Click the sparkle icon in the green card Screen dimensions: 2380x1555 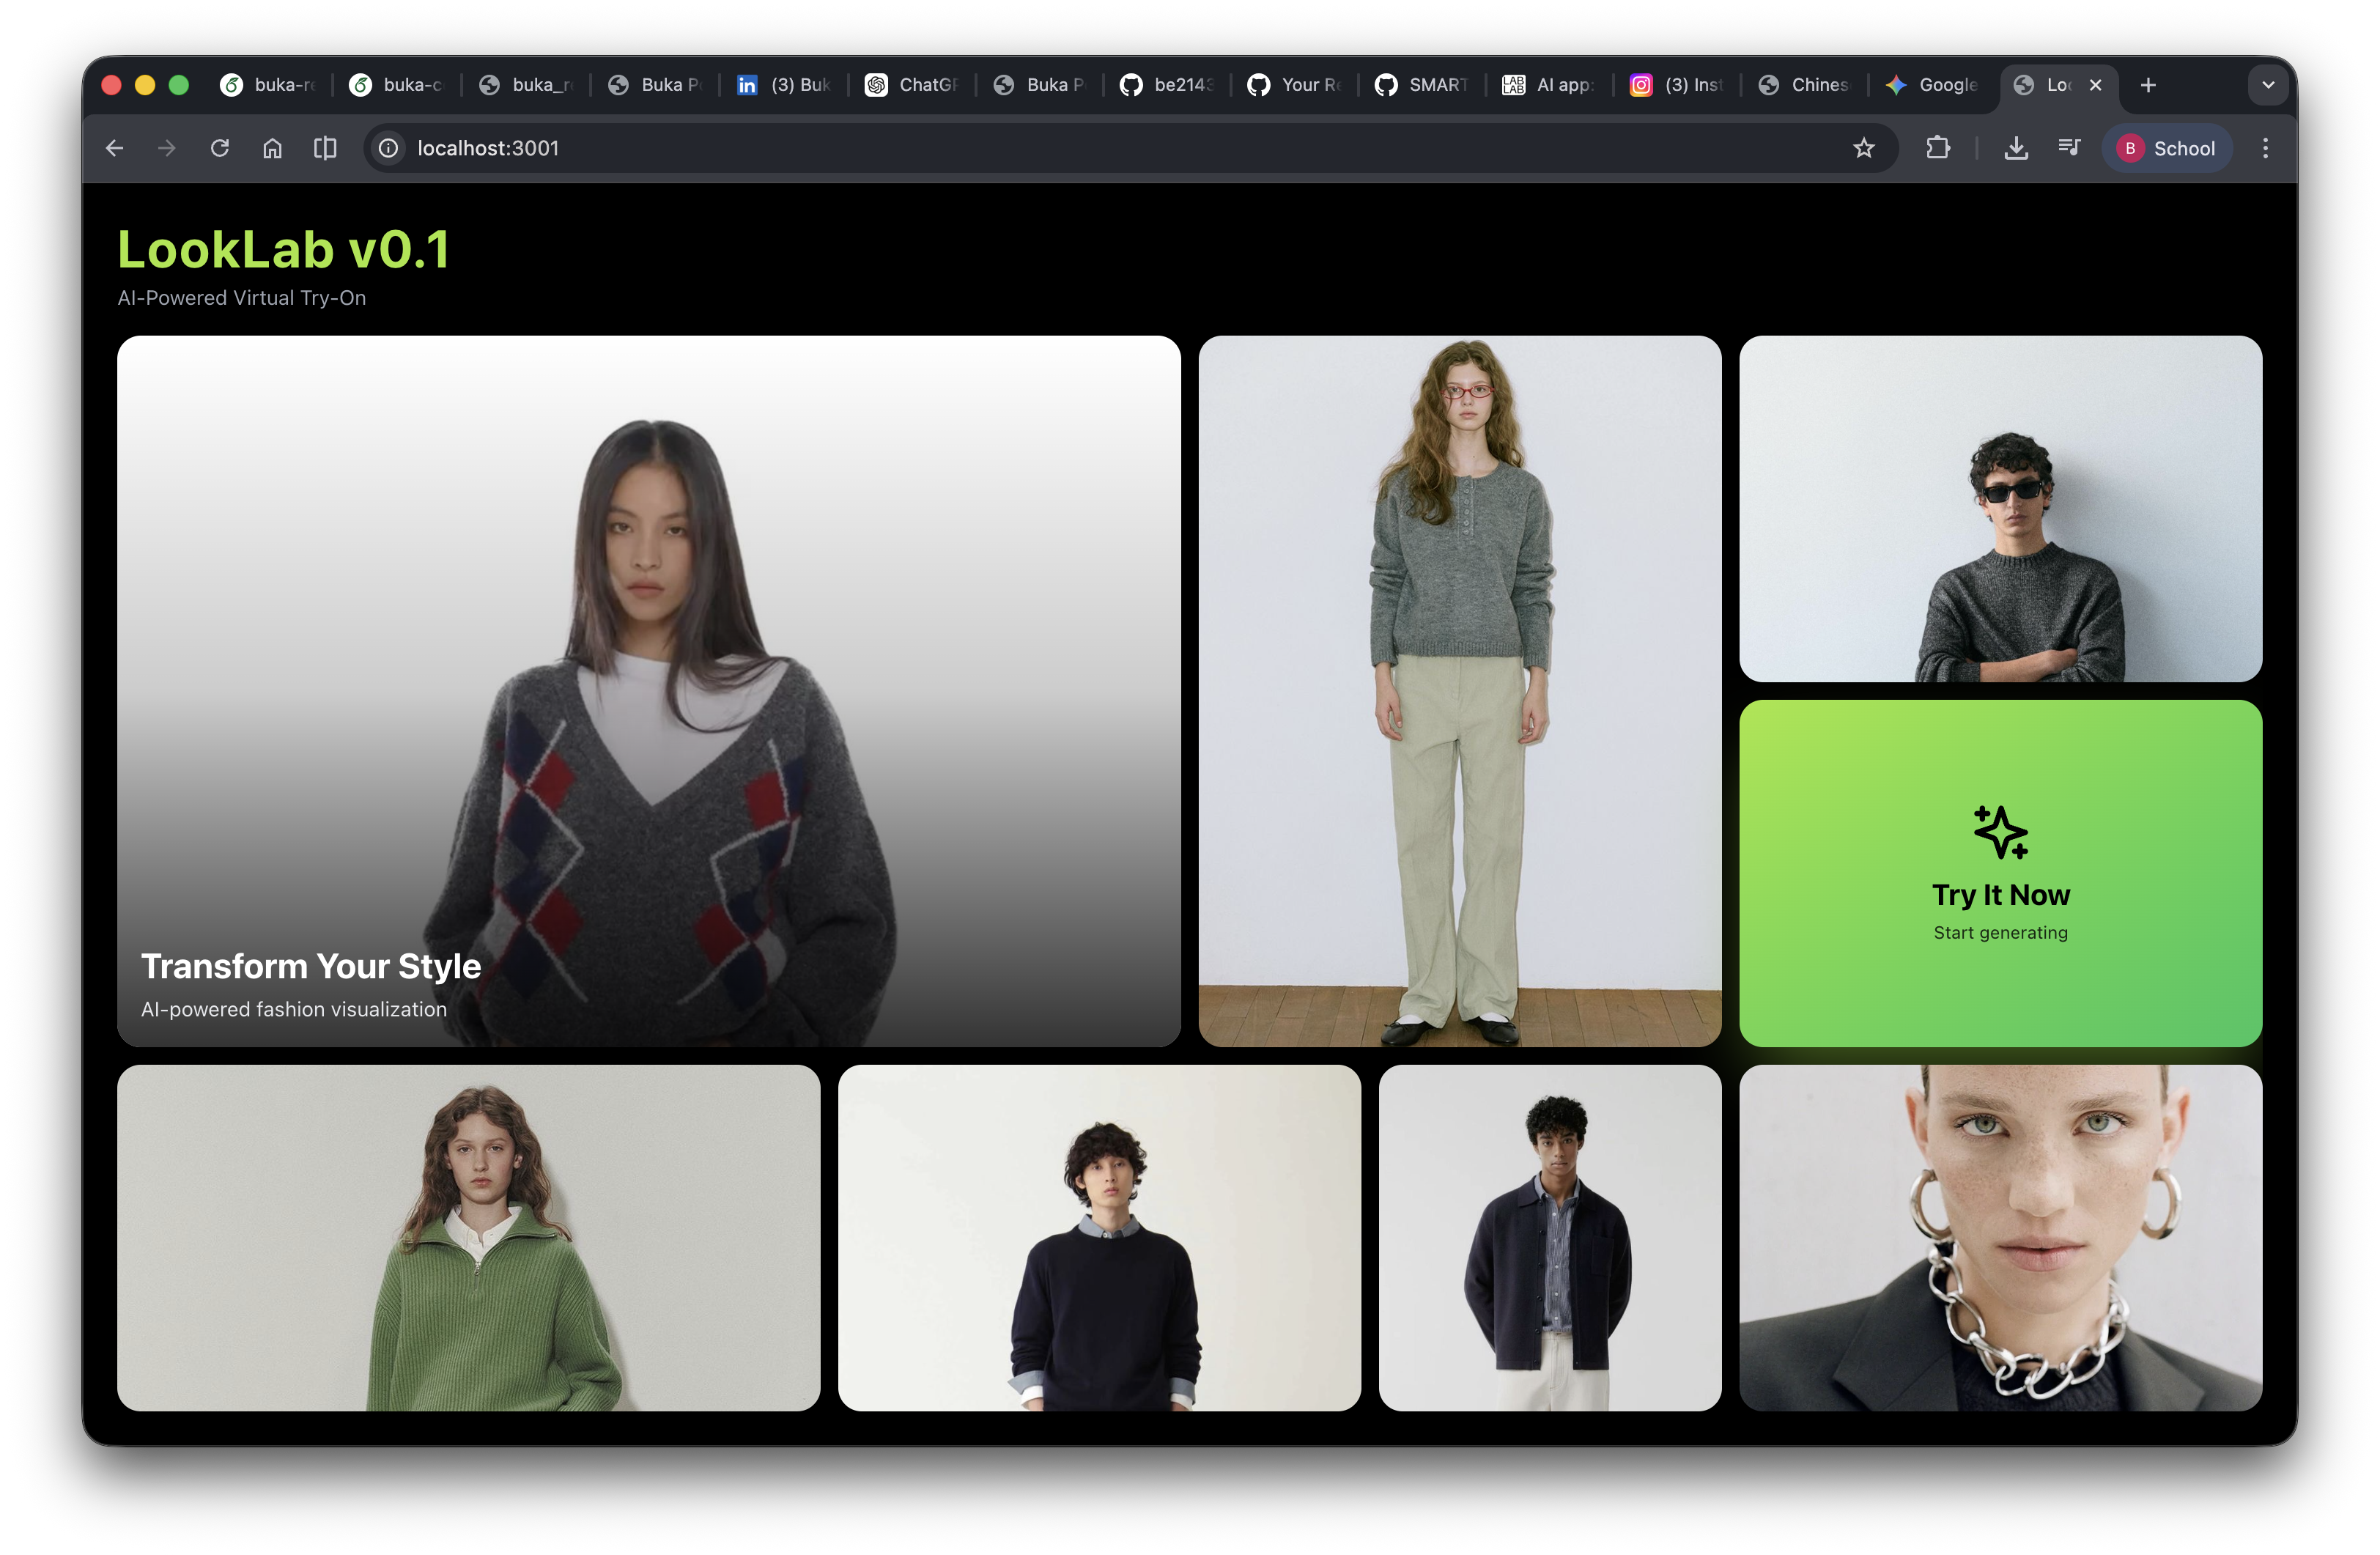pos(2000,832)
